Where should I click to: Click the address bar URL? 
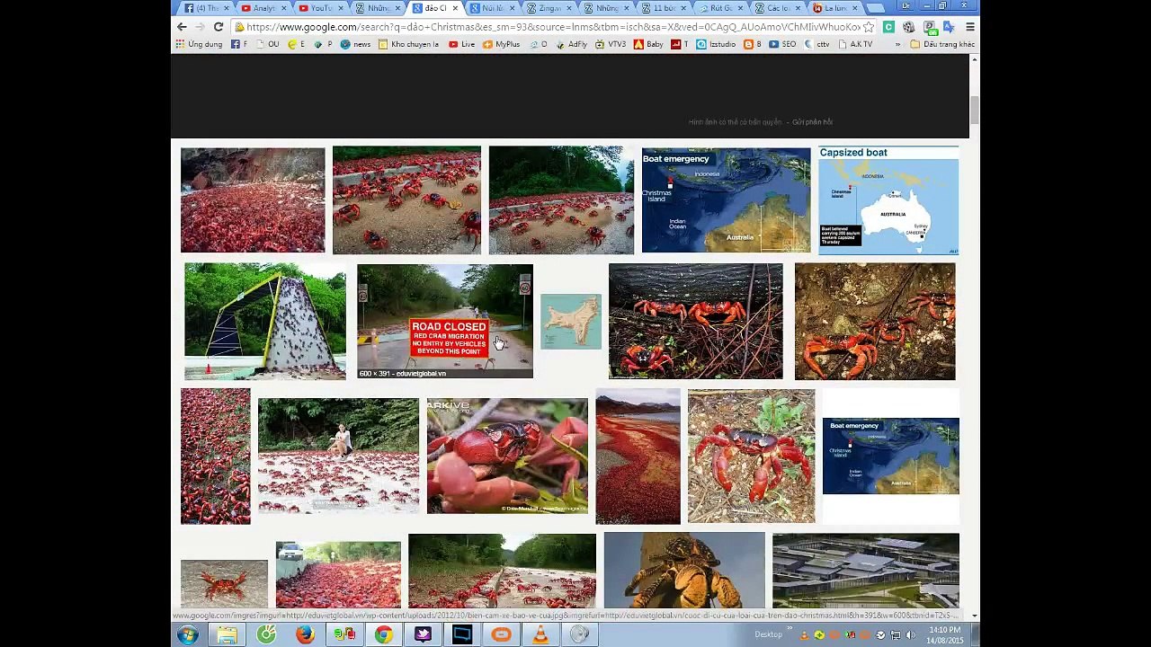tap(552, 27)
